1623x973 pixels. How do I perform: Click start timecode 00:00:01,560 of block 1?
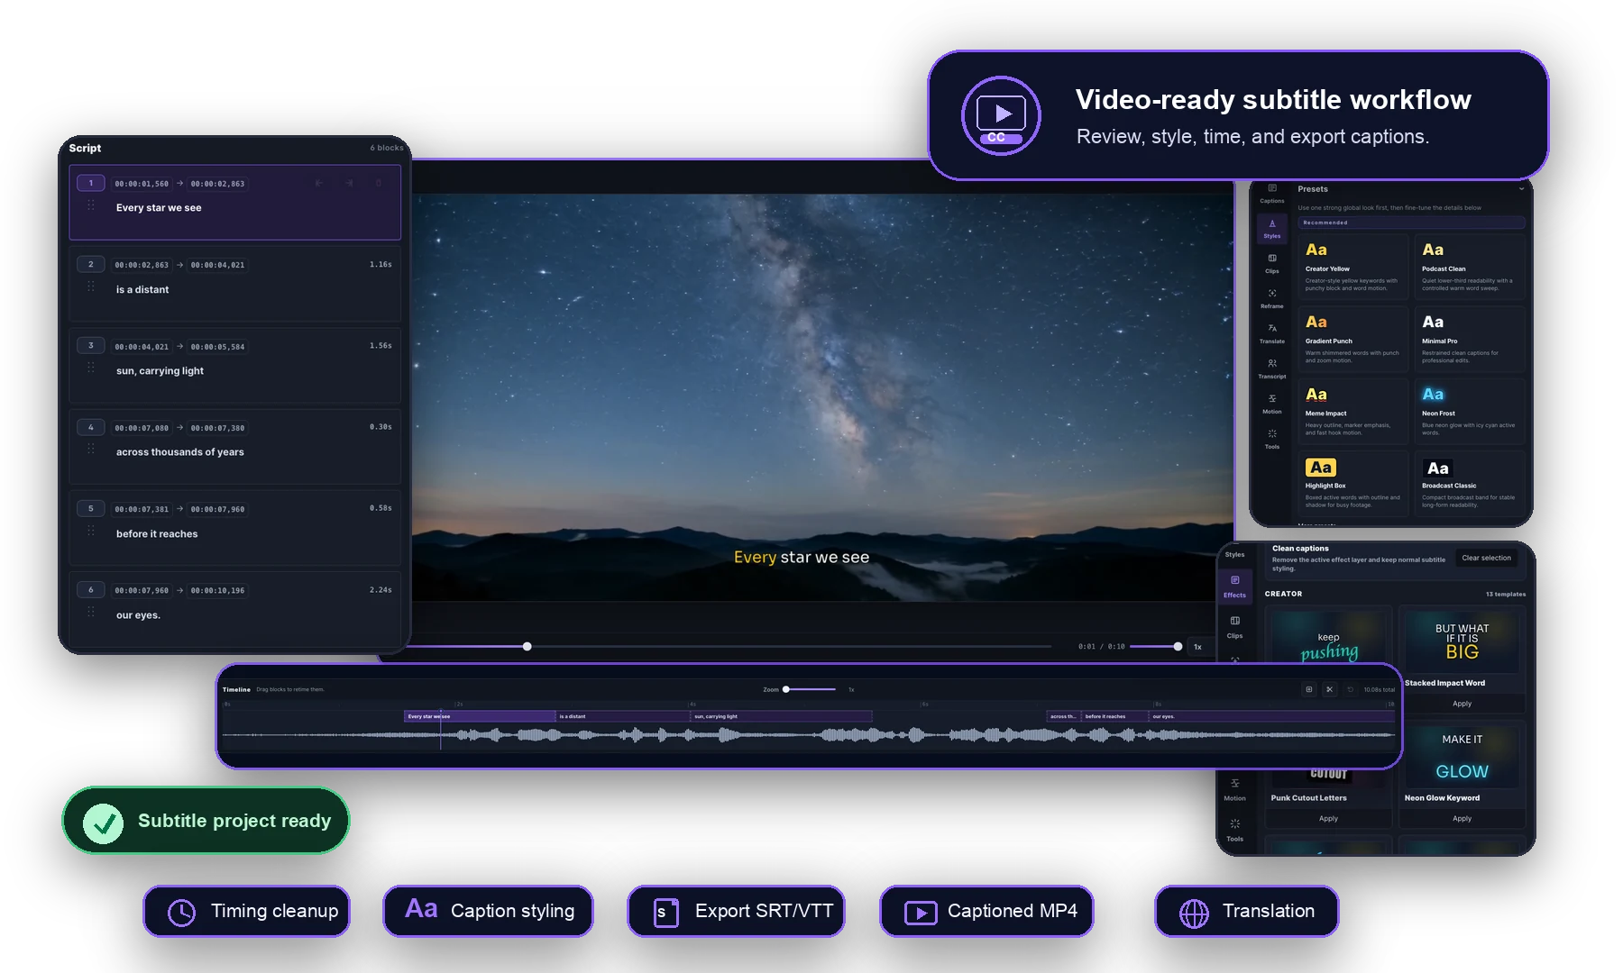pos(142,184)
